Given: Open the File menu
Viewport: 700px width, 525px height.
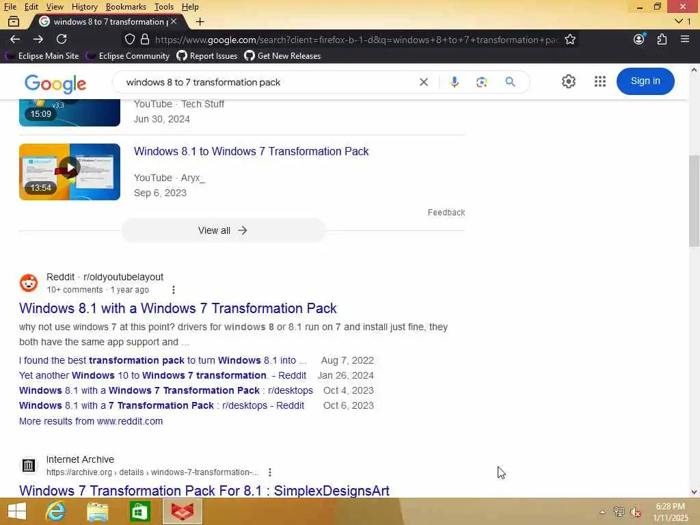Looking at the screenshot, I should [x=10, y=7].
